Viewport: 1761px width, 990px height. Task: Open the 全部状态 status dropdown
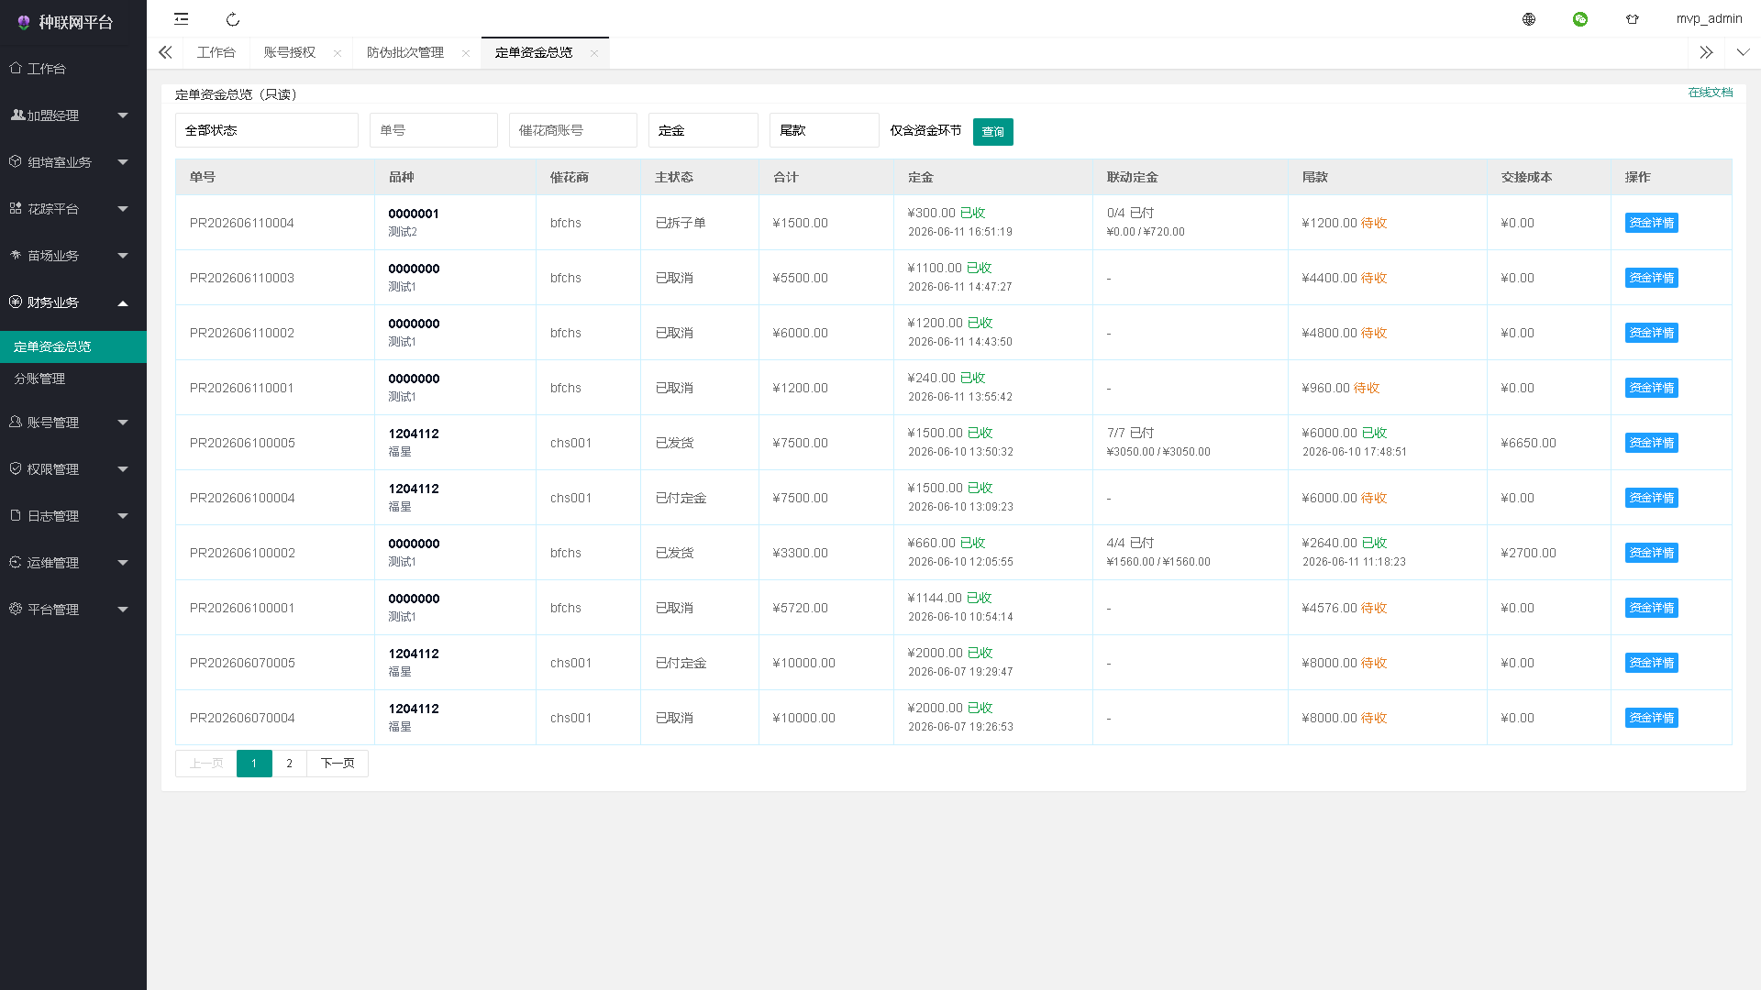pos(267,130)
